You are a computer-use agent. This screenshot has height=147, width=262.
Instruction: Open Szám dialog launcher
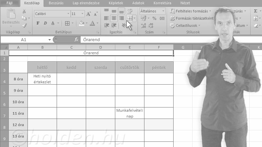pos(164,32)
